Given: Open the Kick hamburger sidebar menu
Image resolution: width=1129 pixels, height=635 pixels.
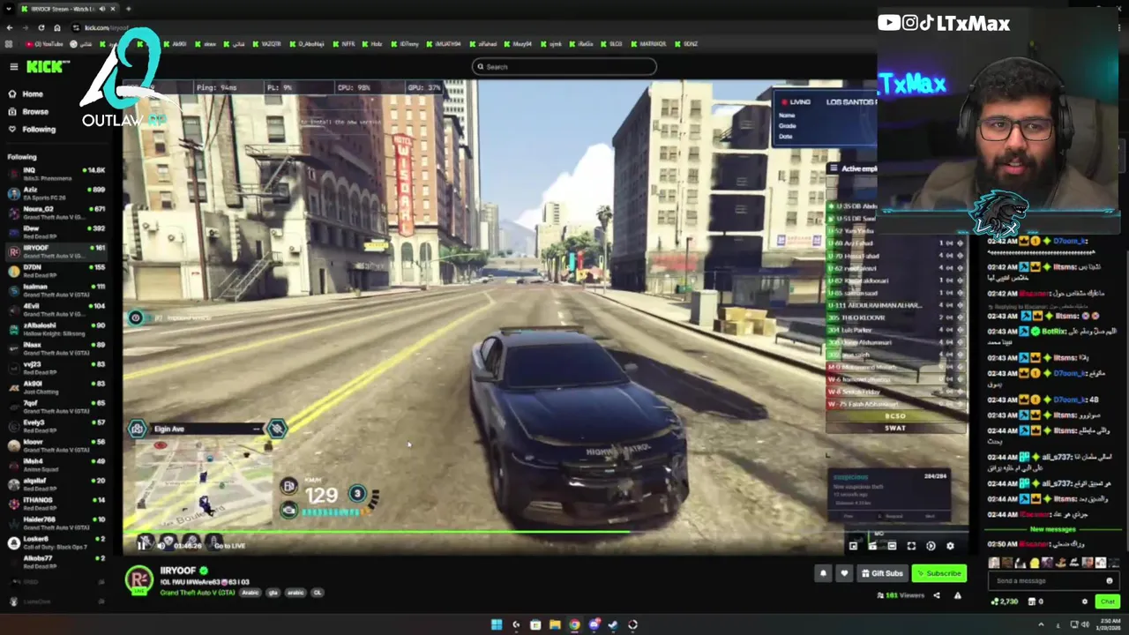Looking at the screenshot, I should coord(13,67).
